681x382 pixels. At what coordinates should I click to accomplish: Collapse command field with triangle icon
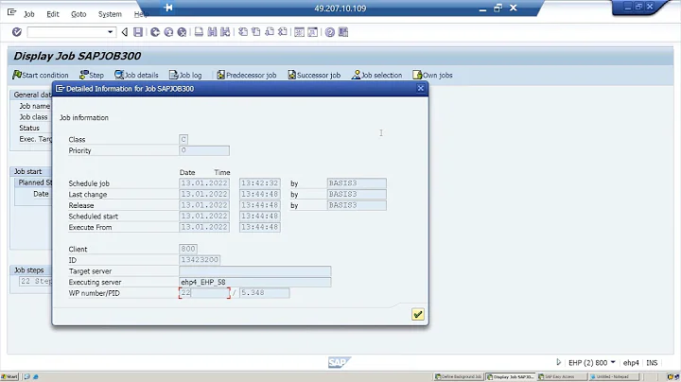[125, 32]
